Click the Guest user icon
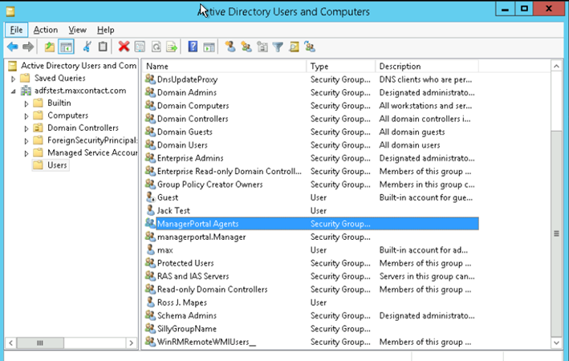This screenshot has width=569, height=361. (150, 197)
